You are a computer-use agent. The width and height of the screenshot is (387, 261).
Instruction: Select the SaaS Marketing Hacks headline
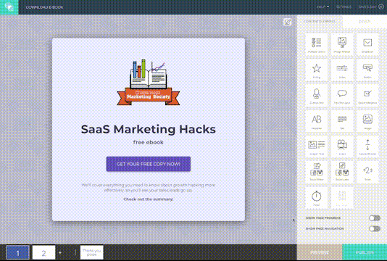click(149, 129)
